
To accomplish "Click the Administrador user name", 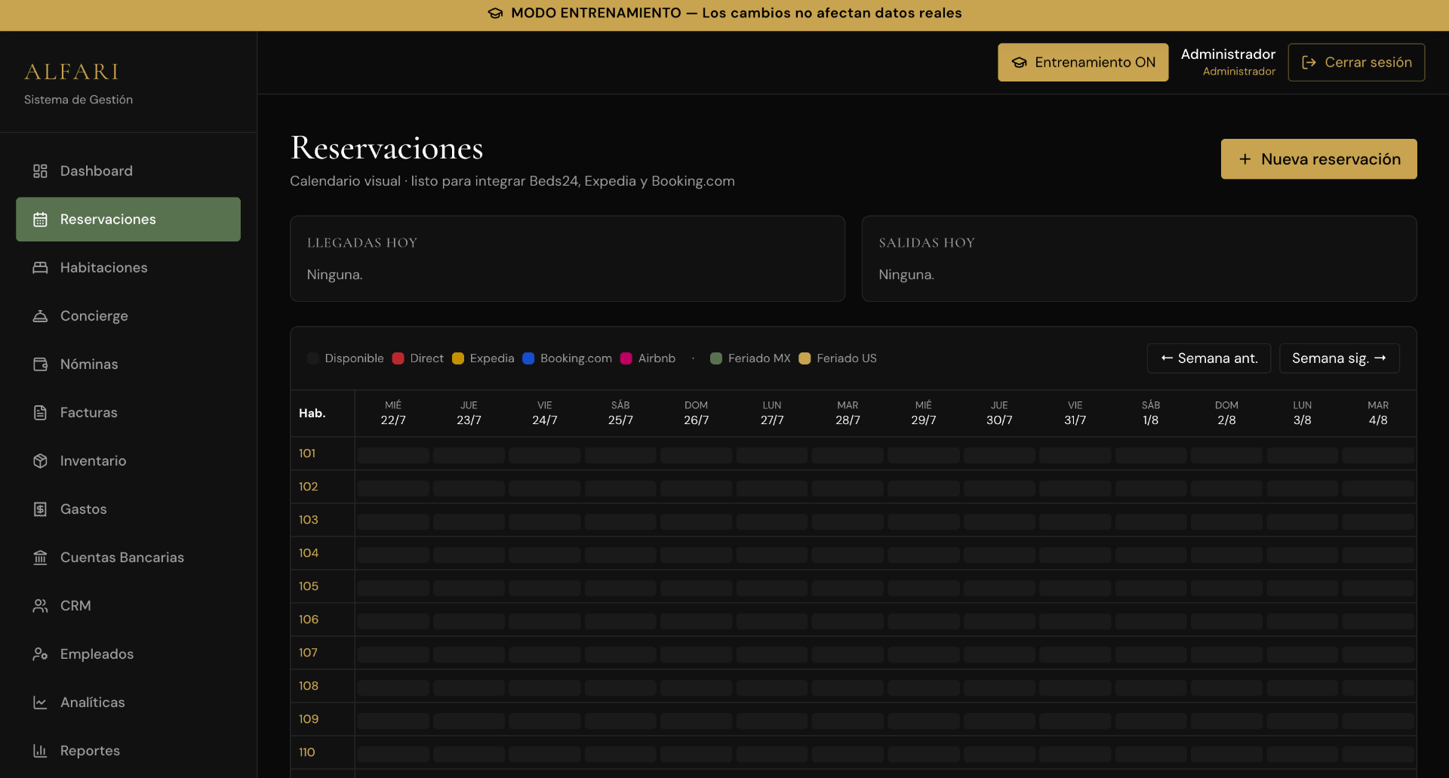I will pyautogui.click(x=1228, y=54).
